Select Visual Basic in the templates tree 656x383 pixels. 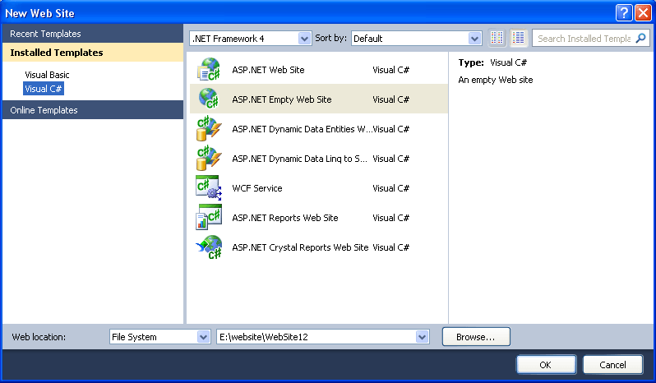point(48,75)
